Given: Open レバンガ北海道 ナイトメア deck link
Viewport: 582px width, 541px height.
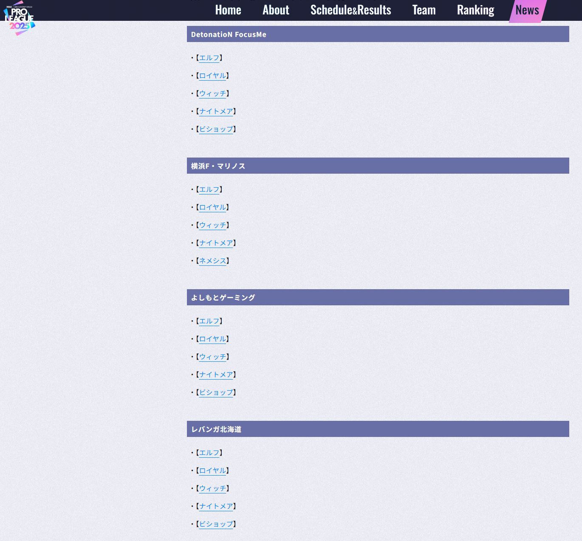Looking at the screenshot, I should tap(216, 506).
